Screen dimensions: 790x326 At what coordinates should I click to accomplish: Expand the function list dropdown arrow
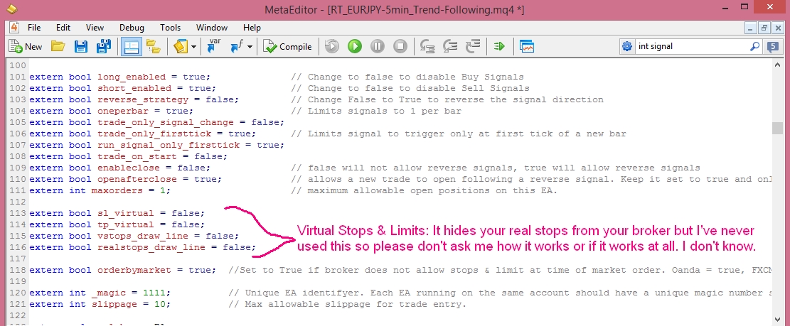[250, 47]
